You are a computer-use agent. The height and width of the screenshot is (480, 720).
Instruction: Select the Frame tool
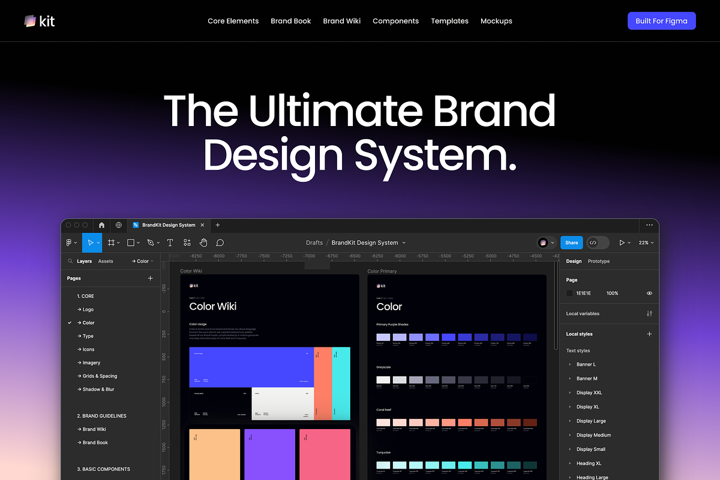[112, 242]
